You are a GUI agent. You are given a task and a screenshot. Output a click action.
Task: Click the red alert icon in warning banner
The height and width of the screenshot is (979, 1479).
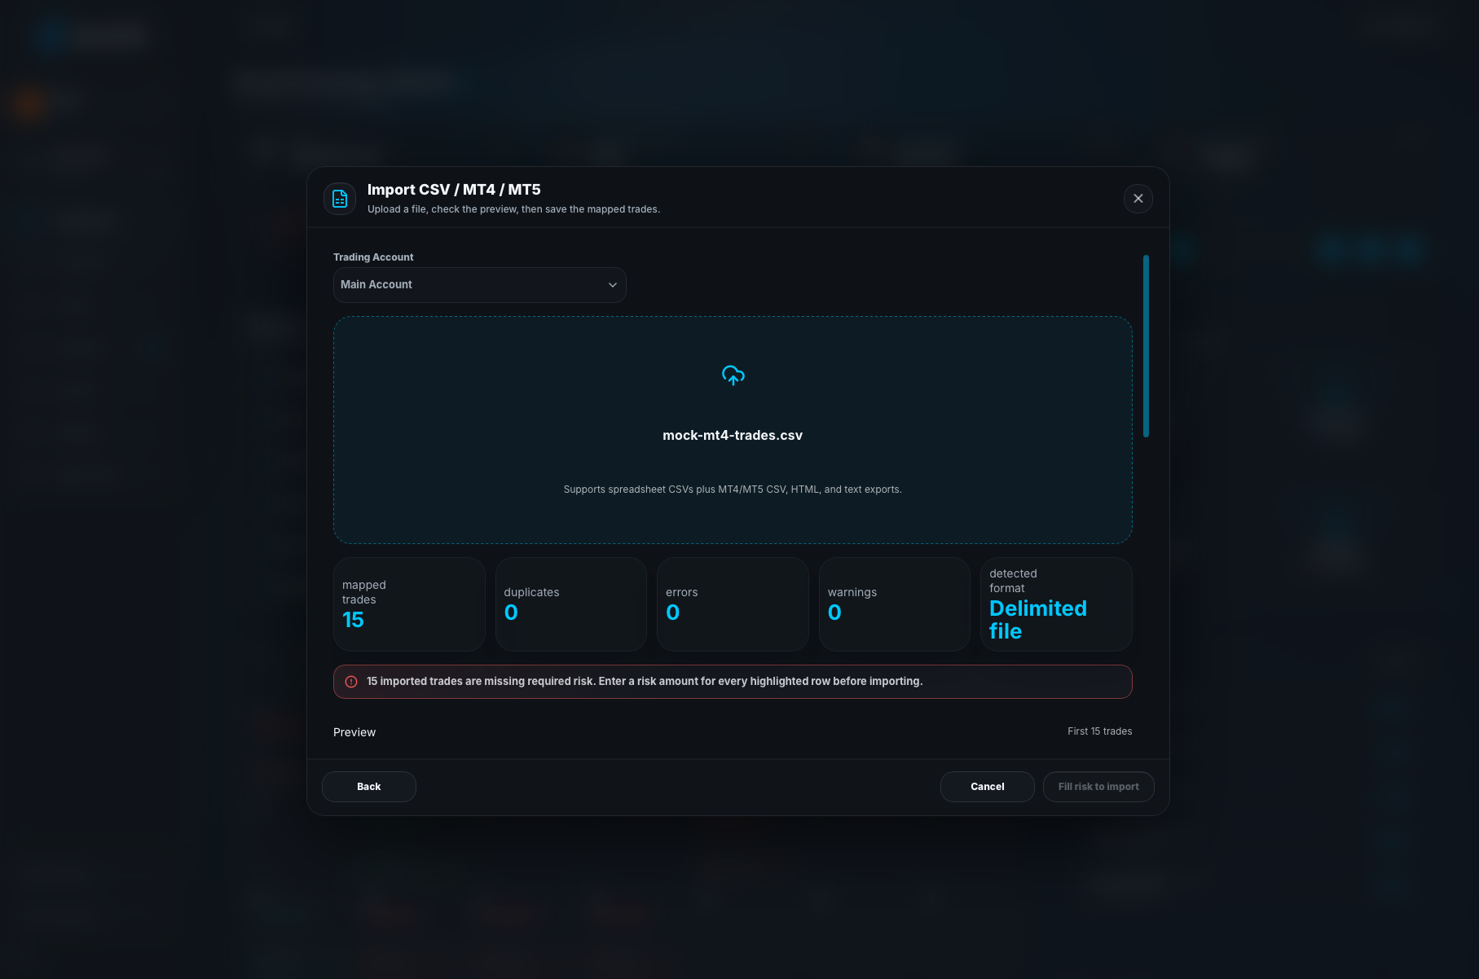click(x=351, y=682)
